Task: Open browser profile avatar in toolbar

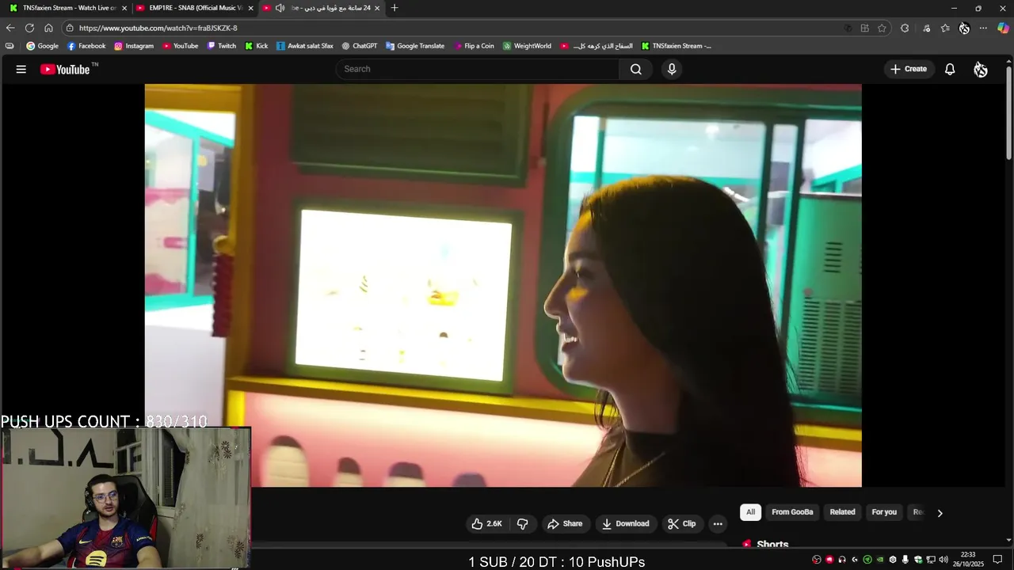Action: (x=964, y=28)
